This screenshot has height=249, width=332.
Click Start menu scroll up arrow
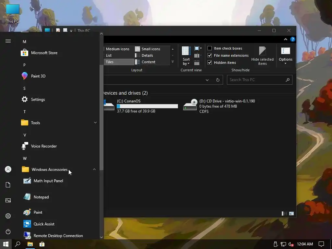(101, 34)
